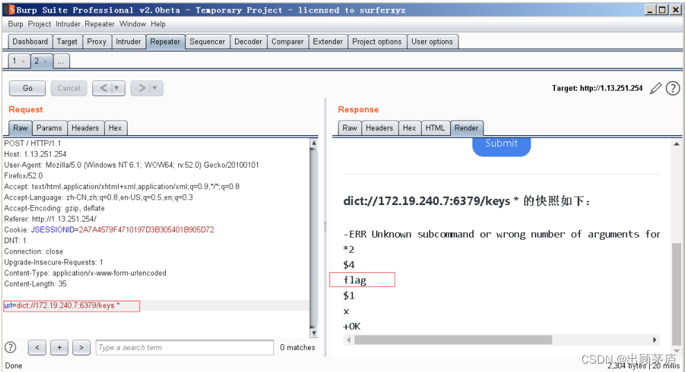Switch to the Intruder tab
The width and height of the screenshot is (686, 372).
(128, 42)
